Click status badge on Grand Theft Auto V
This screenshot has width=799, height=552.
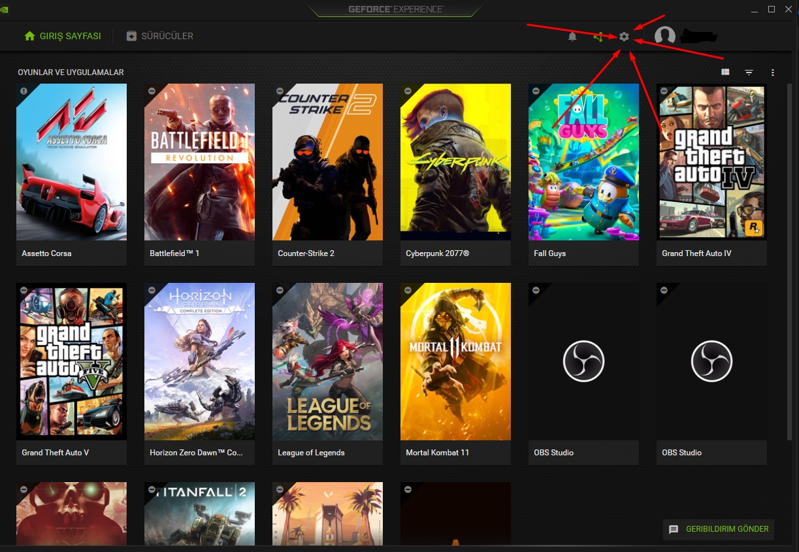(24, 291)
